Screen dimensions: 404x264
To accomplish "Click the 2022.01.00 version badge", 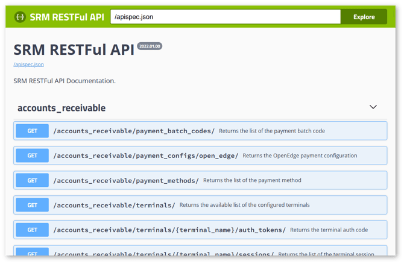I will coord(150,46).
